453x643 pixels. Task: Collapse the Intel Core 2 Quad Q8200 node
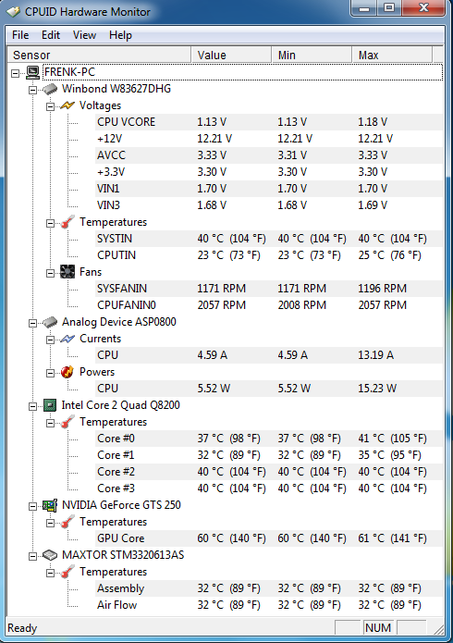click(x=32, y=406)
